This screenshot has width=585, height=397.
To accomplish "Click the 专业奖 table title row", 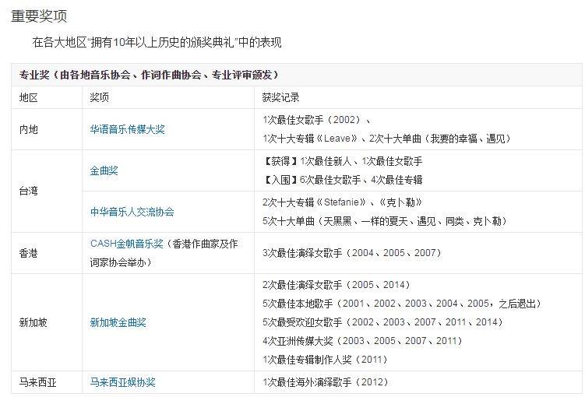I will pyautogui.click(x=149, y=75).
